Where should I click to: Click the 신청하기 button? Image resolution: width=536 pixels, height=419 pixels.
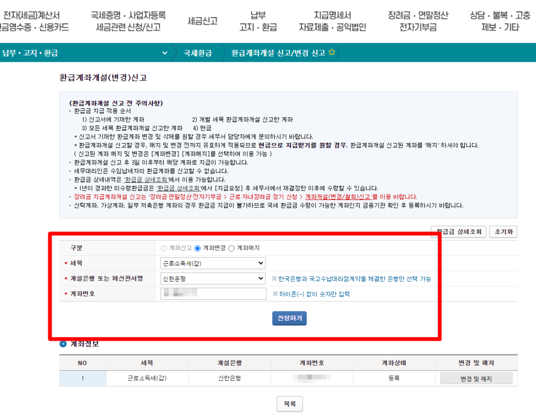(x=289, y=318)
